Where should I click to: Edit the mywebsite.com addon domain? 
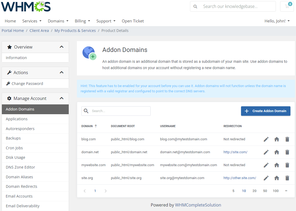[266, 165]
